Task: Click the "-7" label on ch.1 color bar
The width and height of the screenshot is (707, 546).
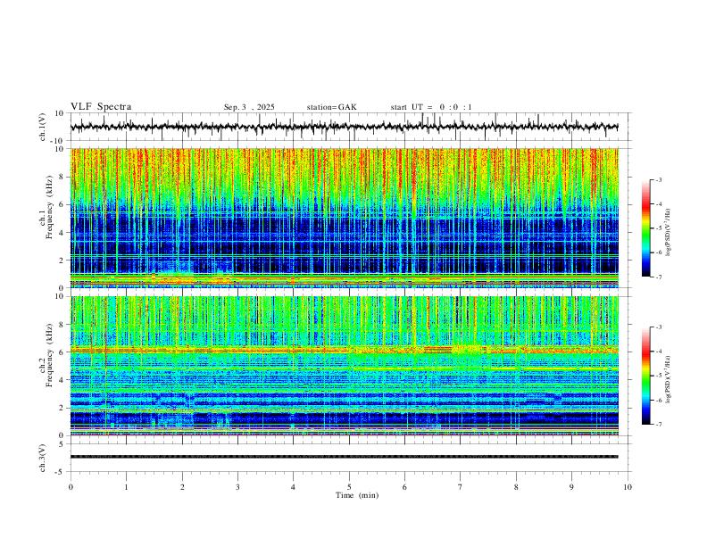Action: pyautogui.click(x=659, y=277)
